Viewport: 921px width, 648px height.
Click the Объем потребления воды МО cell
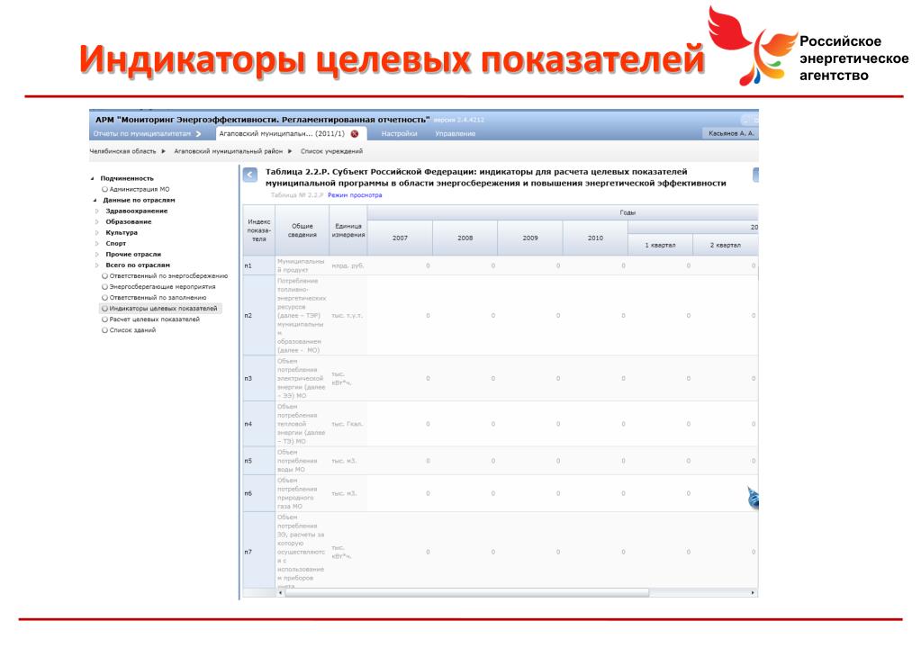pyautogui.click(x=302, y=461)
